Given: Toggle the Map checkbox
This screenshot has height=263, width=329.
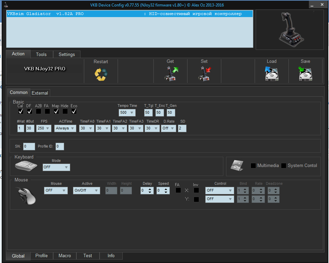Looking at the screenshot, I should (x=56, y=111).
